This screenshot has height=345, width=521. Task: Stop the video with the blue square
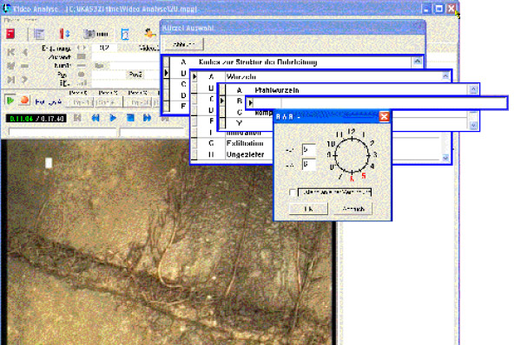[130, 118]
